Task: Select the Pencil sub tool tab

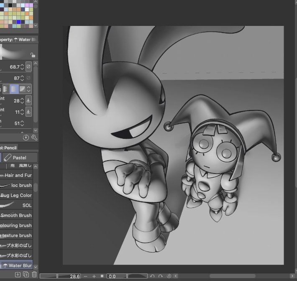Action: click(8, 148)
